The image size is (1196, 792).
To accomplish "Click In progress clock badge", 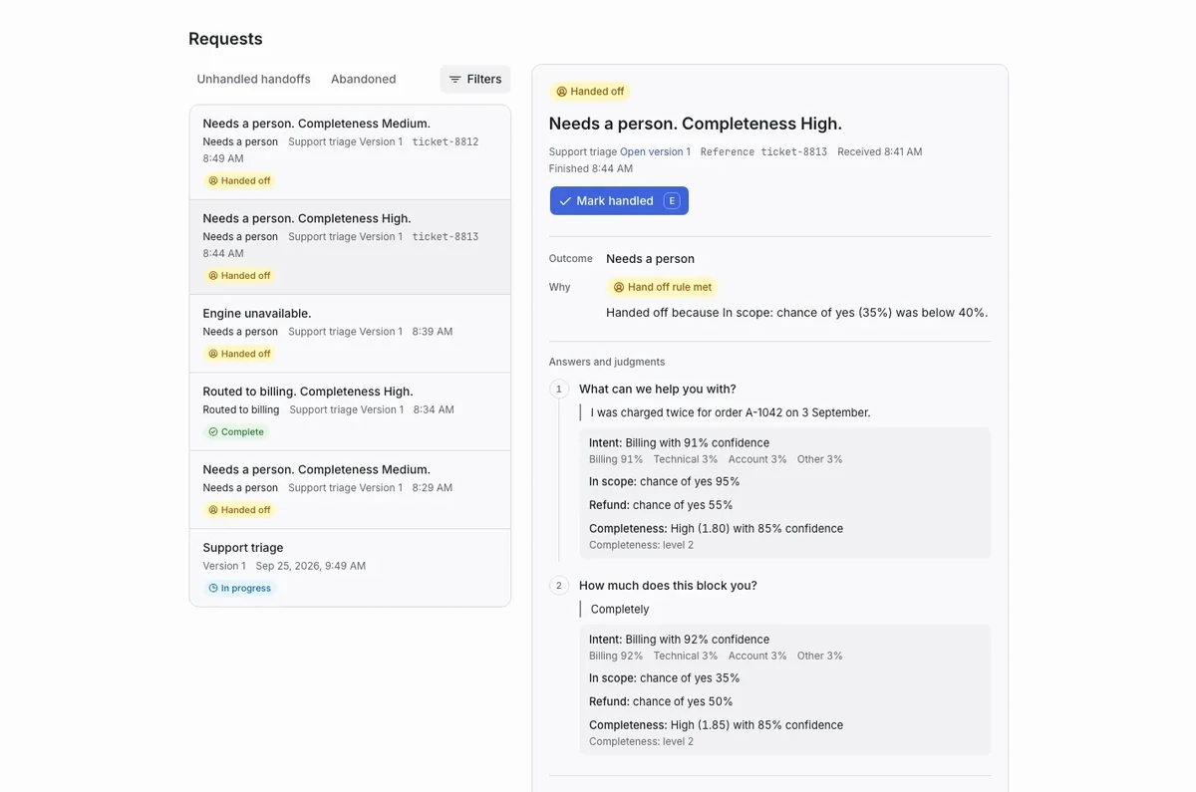I will click(x=240, y=589).
